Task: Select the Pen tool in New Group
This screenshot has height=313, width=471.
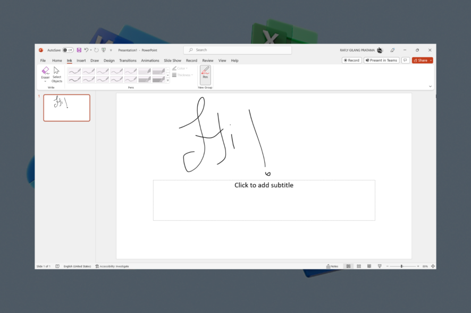Action: click(x=206, y=74)
